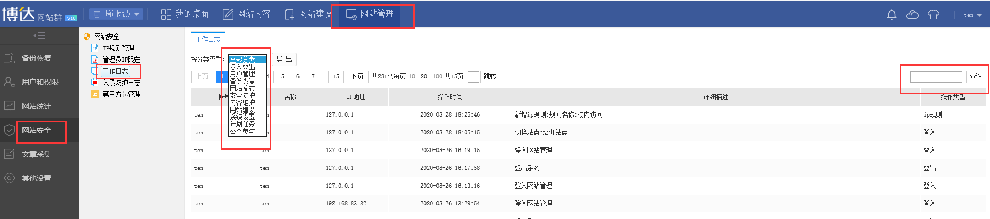This screenshot has height=219, width=990.
Task: Open the 网站内容 top menu
Action: [x=247, y=14]
